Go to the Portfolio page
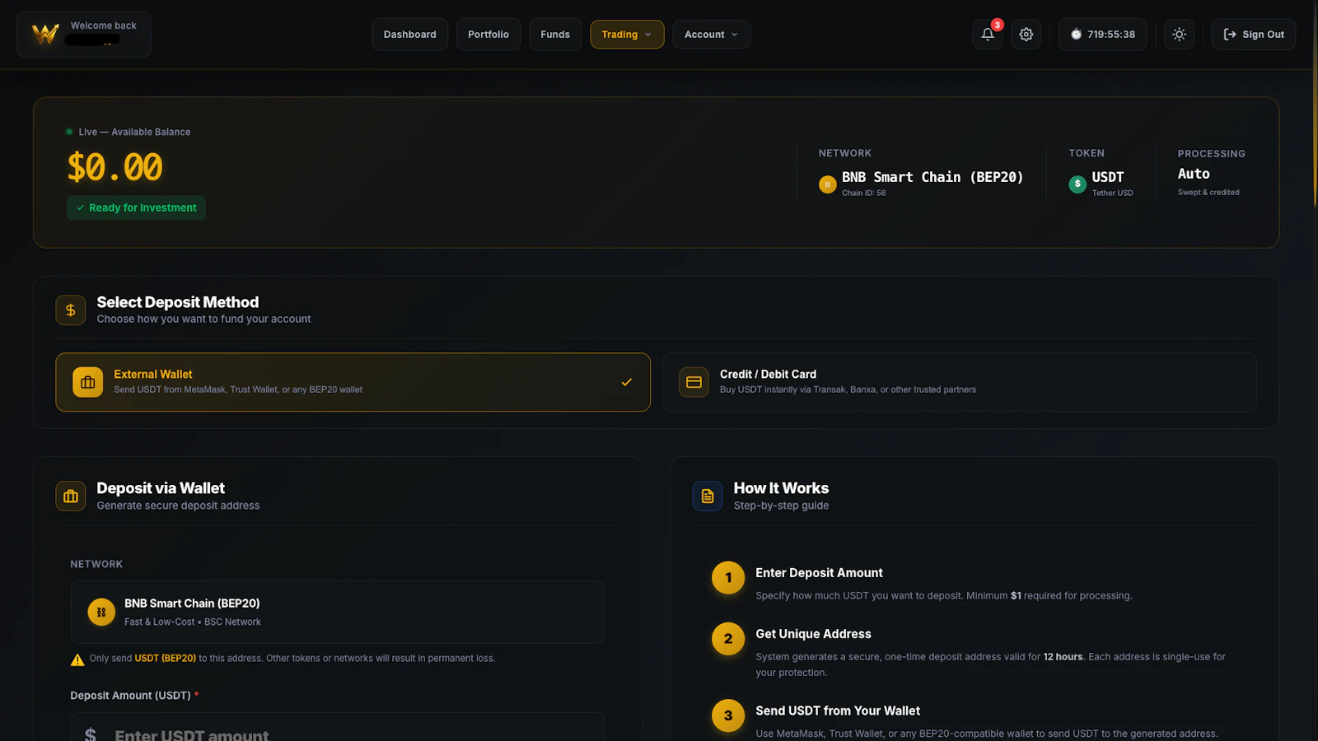This screenshot has width=1318, height=741. pos(488,35)
